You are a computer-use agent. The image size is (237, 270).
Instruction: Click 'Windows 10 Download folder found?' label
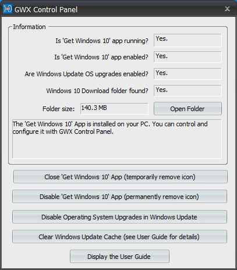97,91
